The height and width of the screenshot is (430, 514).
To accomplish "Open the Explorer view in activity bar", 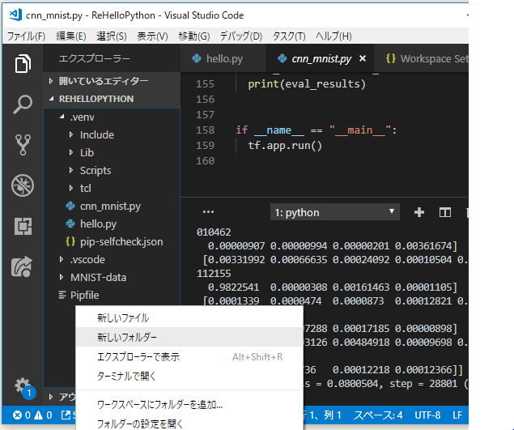I will 23,63.
